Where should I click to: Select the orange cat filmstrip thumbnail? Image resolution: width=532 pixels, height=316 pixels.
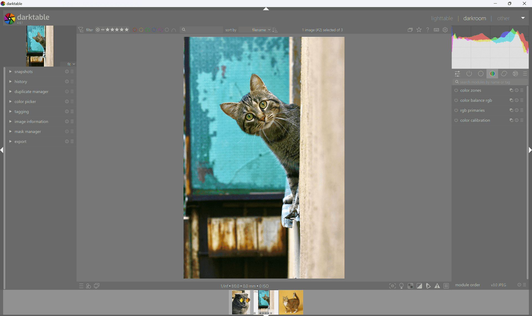coord(291,302)
